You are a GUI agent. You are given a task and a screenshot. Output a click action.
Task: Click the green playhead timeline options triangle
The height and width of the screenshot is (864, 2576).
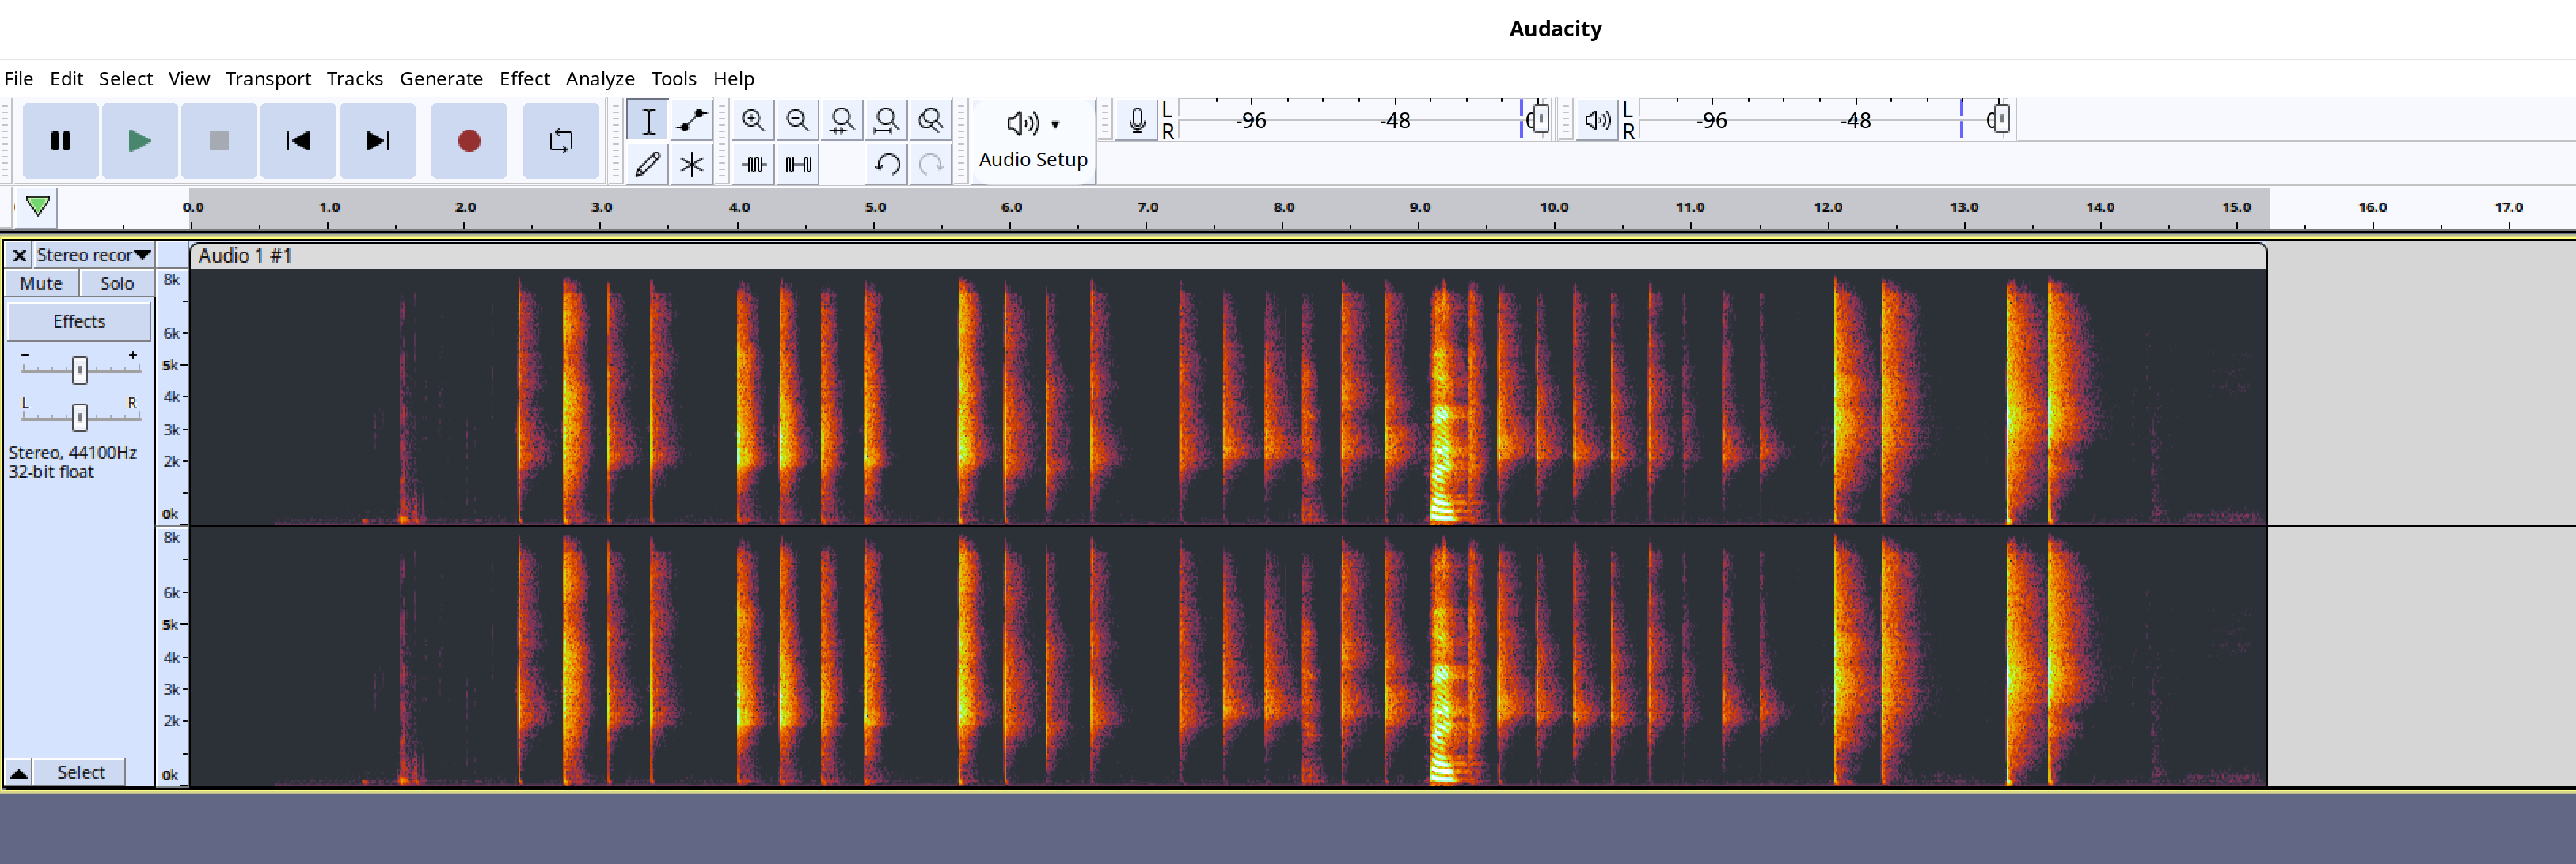coord(38,206)
